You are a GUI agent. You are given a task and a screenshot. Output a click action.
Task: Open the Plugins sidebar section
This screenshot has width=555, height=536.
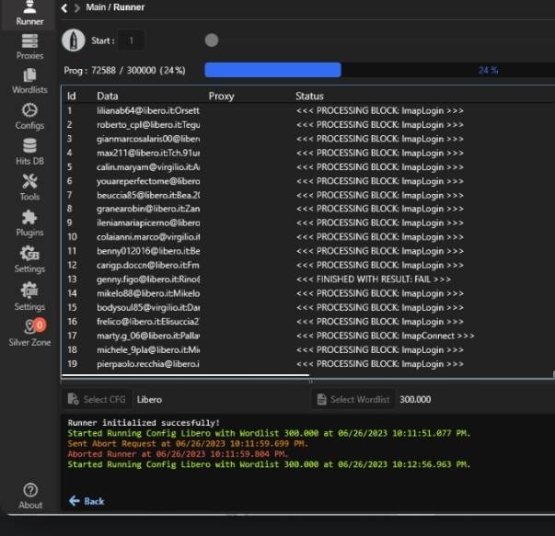29,222
